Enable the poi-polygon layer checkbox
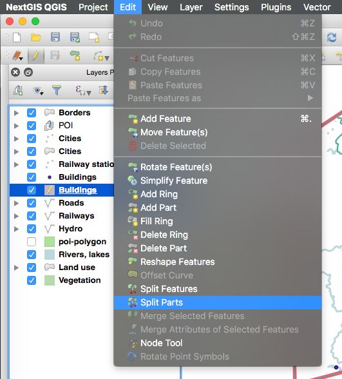Screen dimensions: 342x379 tap(32, 242)
